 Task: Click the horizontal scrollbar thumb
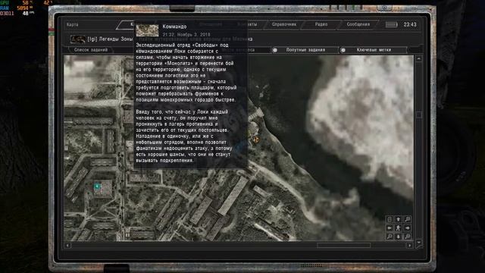coord(343,246)
